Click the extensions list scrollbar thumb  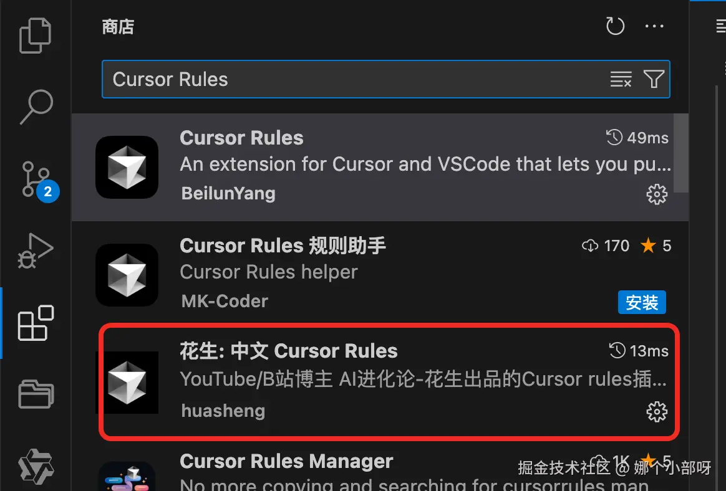[x=680, y=153]
